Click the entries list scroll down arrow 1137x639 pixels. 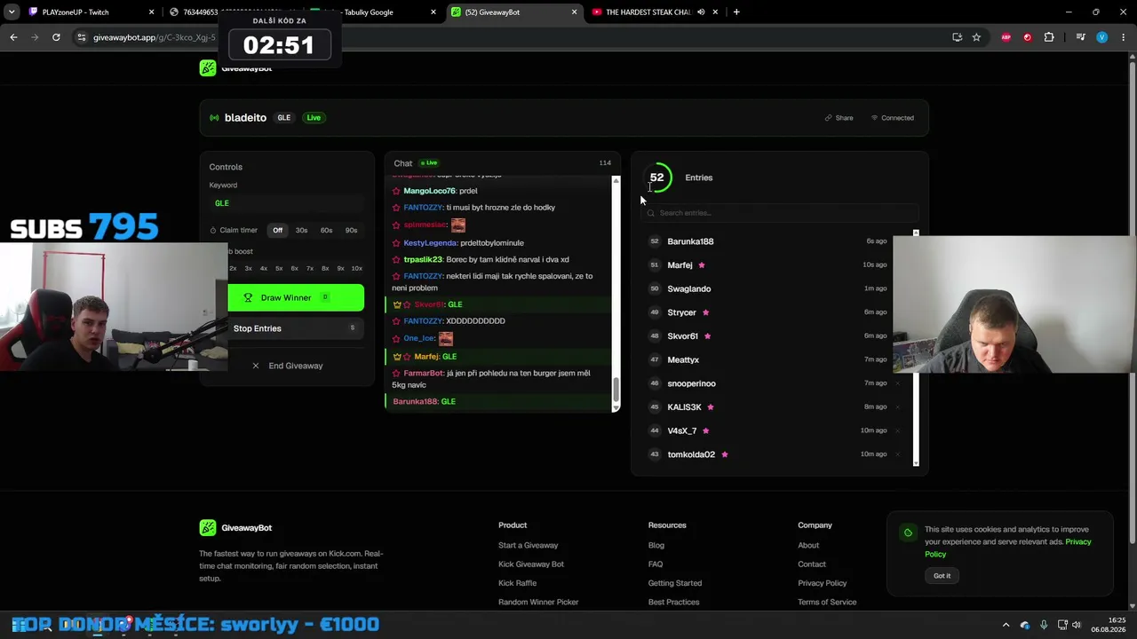coord(916,462)
